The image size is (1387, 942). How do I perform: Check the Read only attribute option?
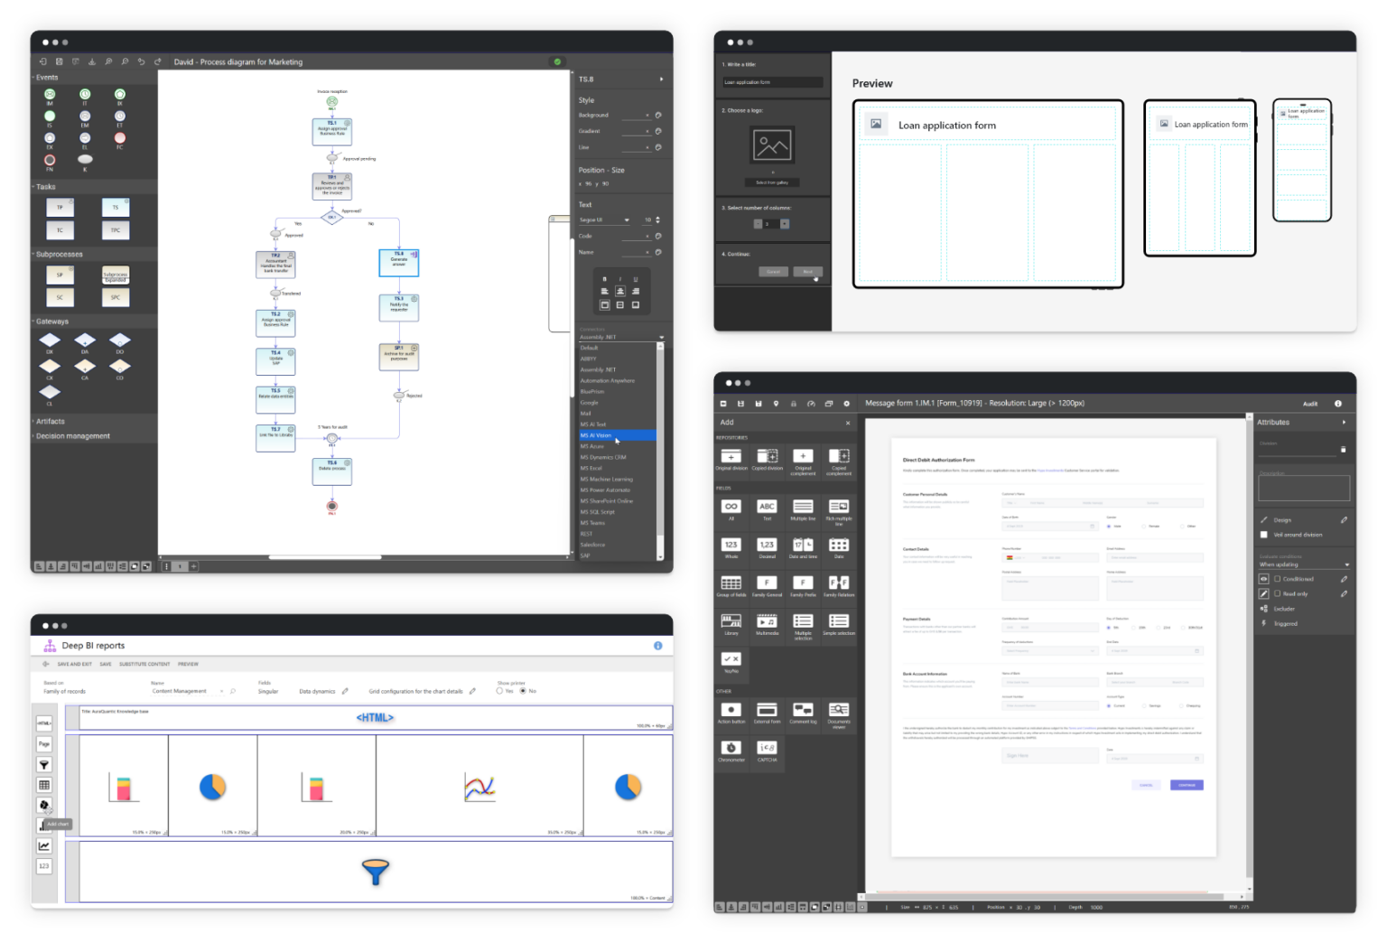point(1278,593)
